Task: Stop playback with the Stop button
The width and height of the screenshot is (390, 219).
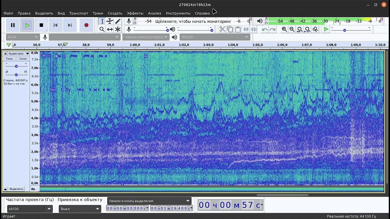Action: (41, 25)
